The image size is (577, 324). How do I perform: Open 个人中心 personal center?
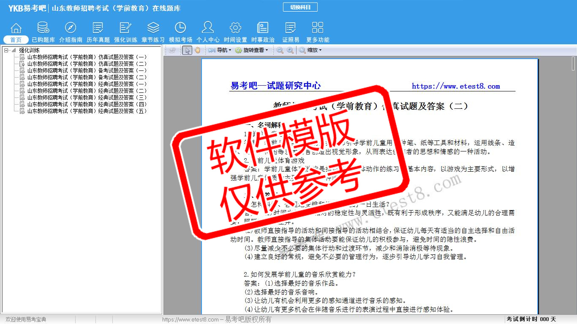(x=208, y=32)
